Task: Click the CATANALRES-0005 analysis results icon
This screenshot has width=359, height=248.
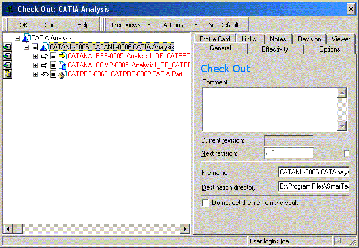Action: [x=62, y=57]
